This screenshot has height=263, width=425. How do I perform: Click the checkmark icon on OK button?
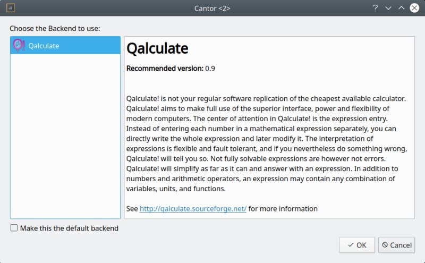point(351,245)
